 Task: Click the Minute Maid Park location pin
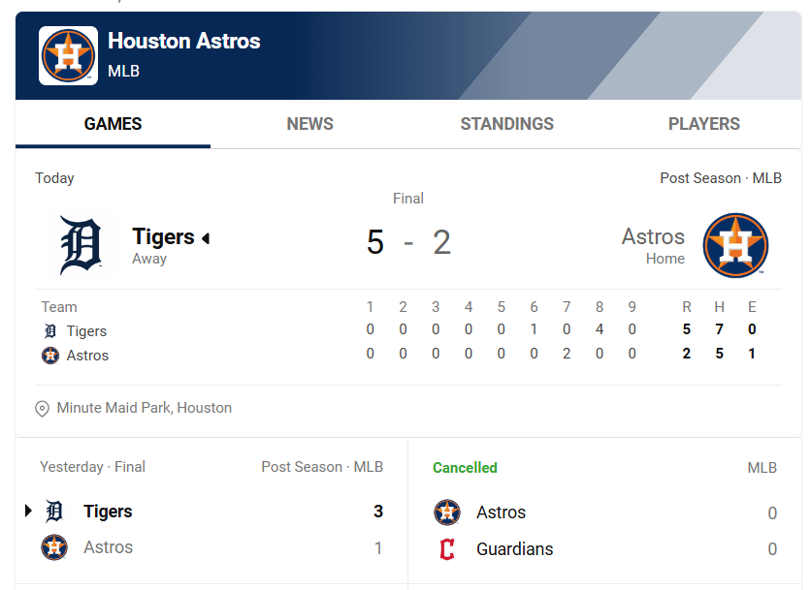coord(42,409)
